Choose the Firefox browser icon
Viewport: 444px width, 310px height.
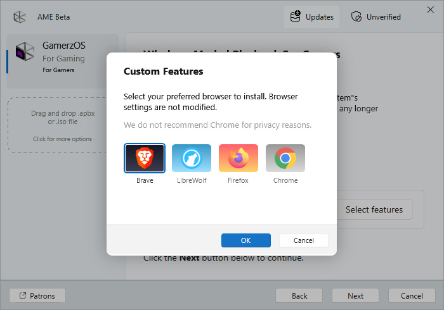pos(238,158)
